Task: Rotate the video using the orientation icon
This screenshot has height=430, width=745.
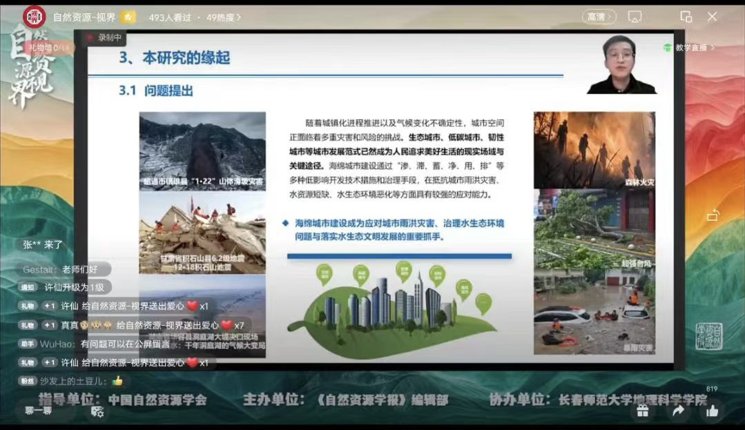Action: 713,215
